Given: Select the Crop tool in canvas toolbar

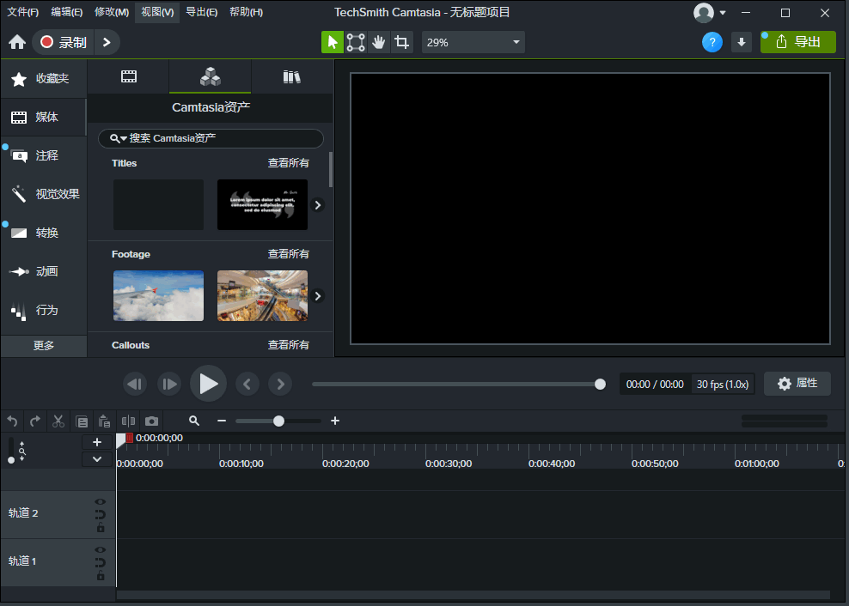Looking at the screenshot, I should (401, 42).
